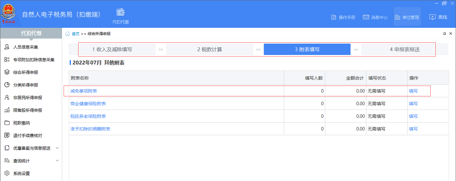Click the 限售股所得申报 bar chart icon
The width and height of the screenshot is (456, 181).
[7, 110]
